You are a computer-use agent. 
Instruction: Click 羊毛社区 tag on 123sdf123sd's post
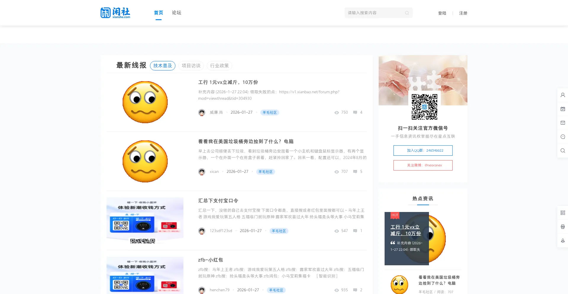click(x=279, y=231)
